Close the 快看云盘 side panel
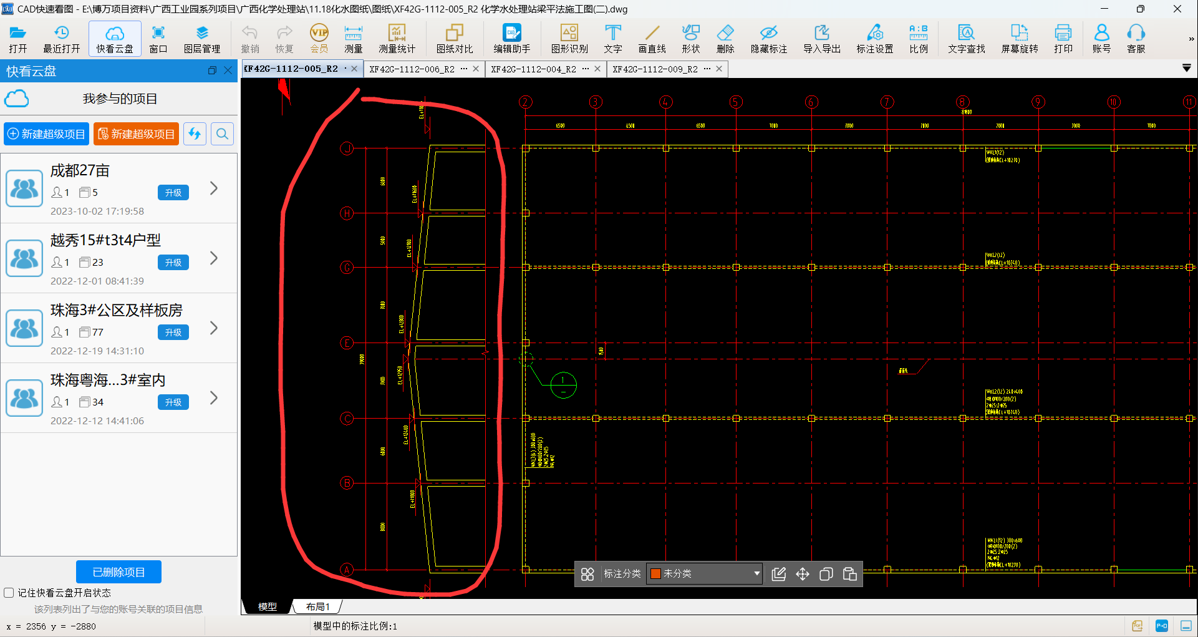The image size is (1198, 637). [x=228, y=71]
